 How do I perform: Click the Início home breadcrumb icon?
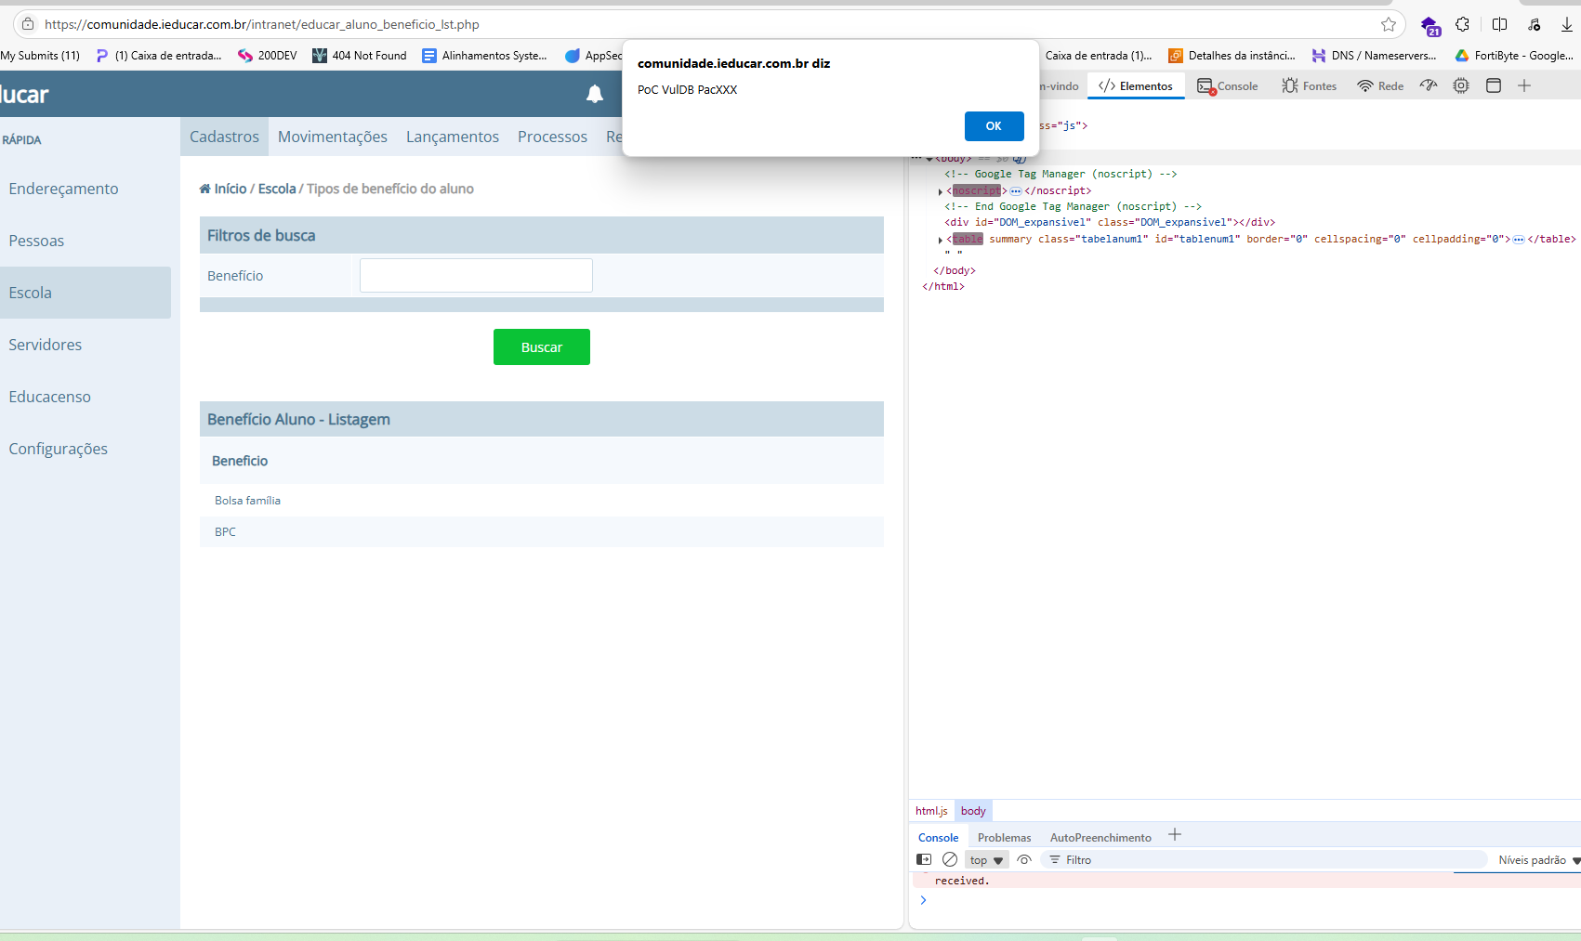point(204,189)
